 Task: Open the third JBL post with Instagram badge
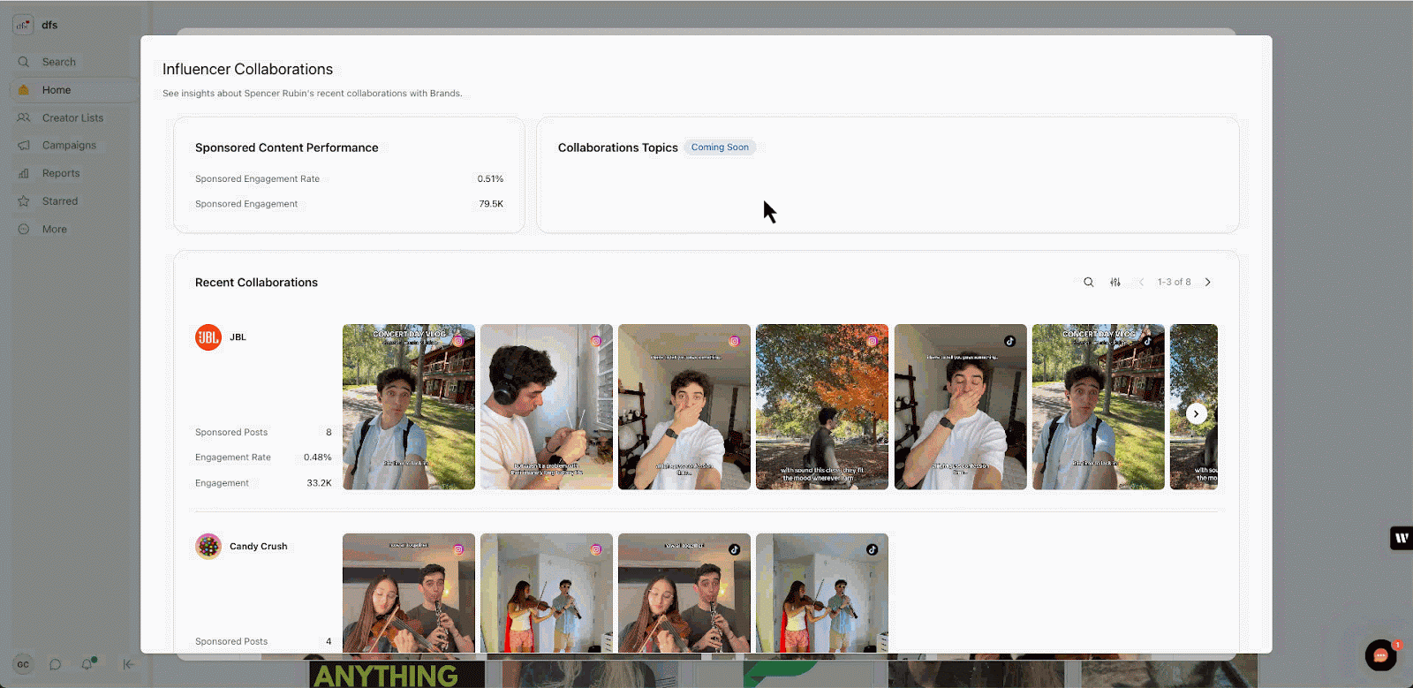684,407
